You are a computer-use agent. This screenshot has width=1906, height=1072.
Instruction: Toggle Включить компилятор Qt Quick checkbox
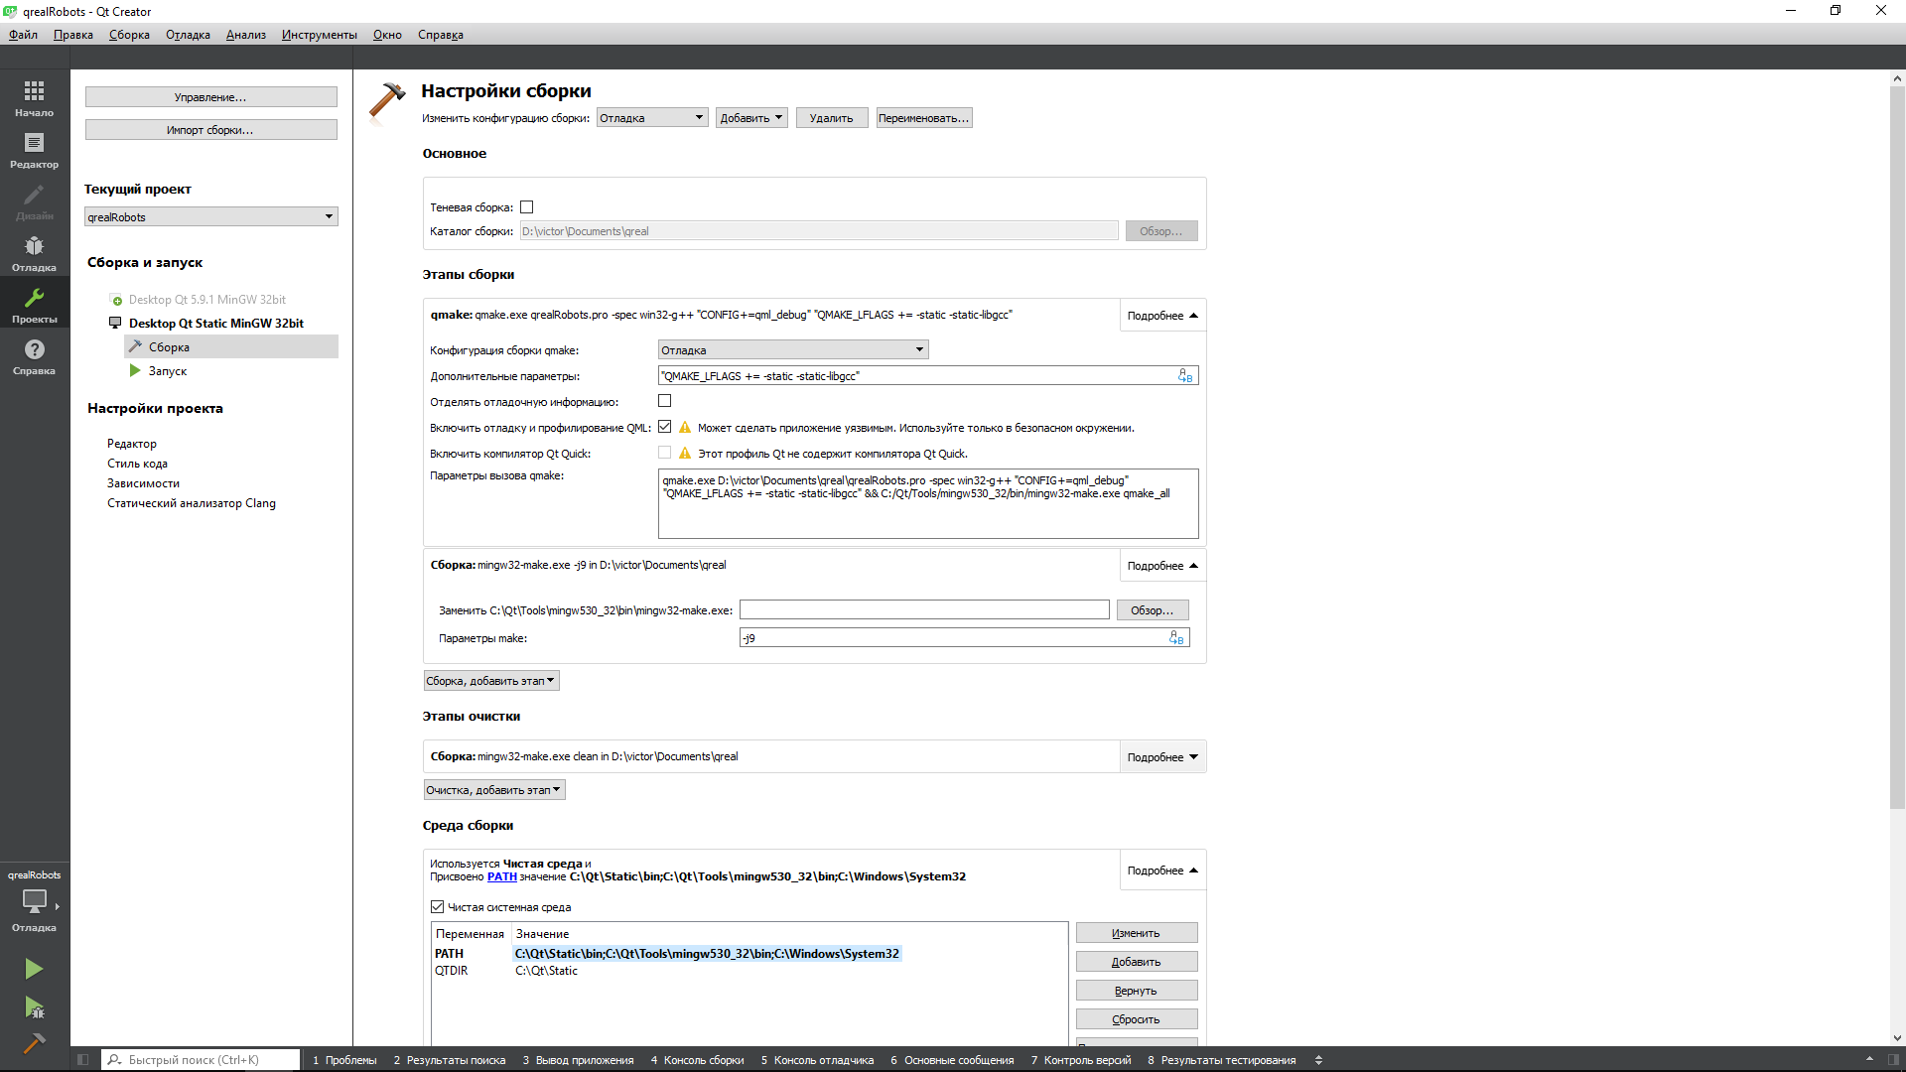tap(665, 453)
